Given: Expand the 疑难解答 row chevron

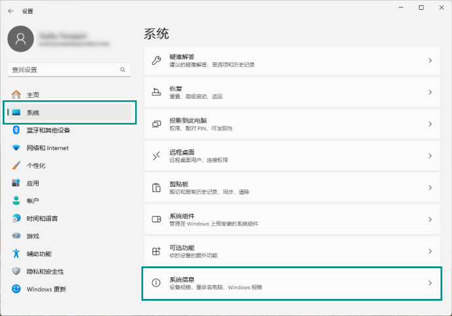Looking at the screenshot, I should 430,60.
